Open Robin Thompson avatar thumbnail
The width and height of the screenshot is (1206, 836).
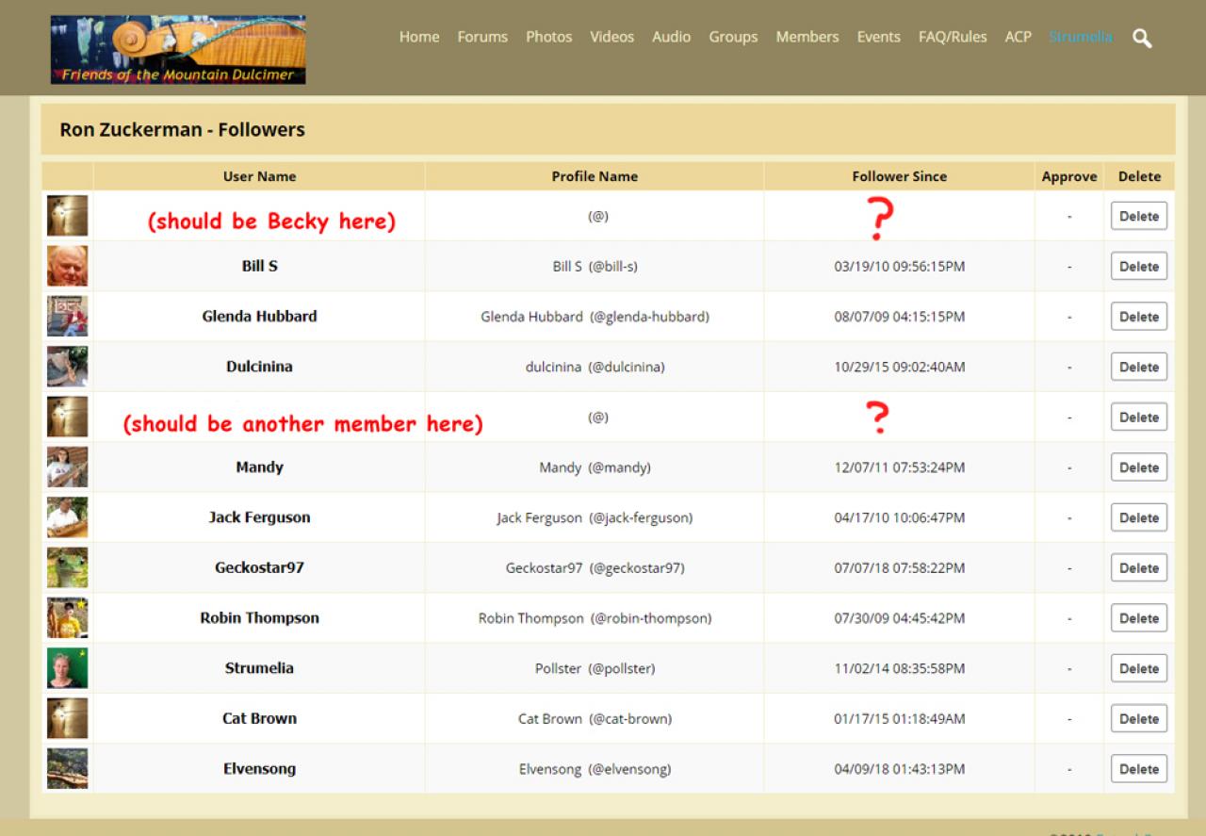point(68,618)
